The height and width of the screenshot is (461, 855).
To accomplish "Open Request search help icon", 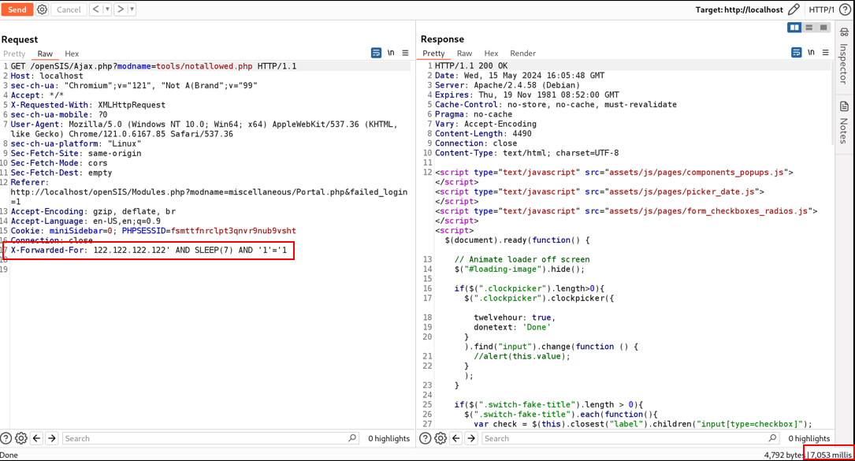I will tap(6, 438).
